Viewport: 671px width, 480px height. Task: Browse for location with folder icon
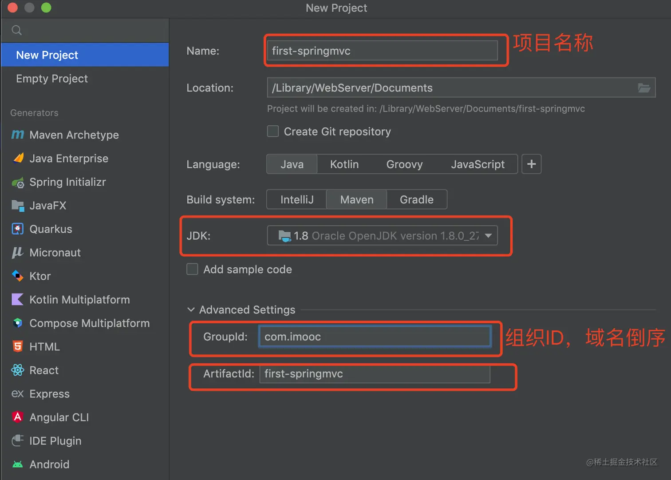644,88
